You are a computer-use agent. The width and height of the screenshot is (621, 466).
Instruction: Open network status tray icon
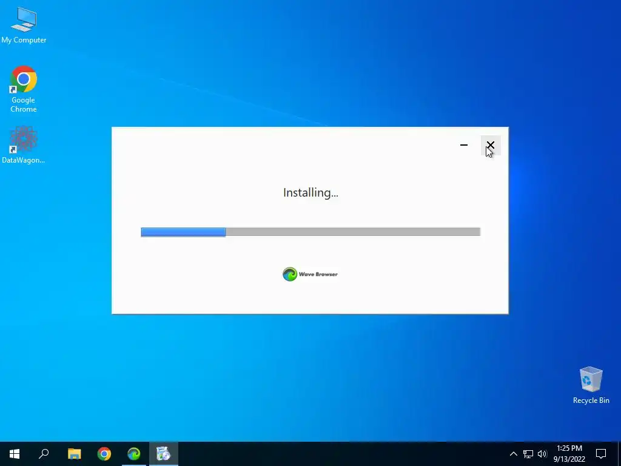pyautogui.click(x=528, y=454)
